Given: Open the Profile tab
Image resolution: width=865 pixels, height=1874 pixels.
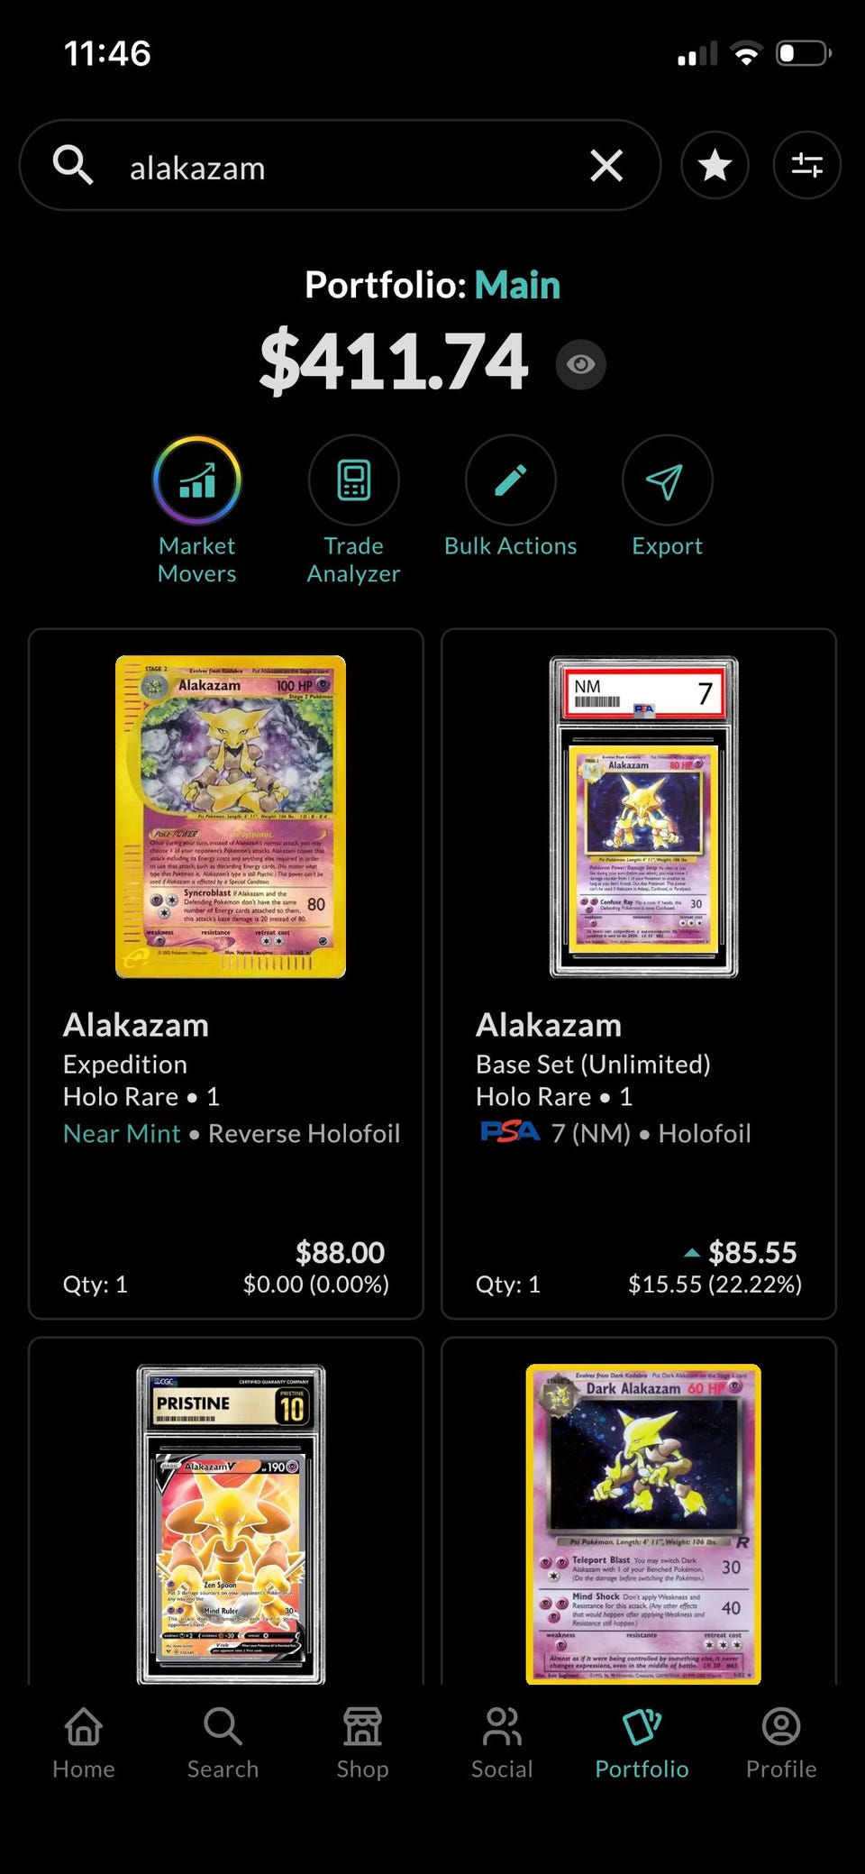Looking at the screenshot, I should pos(781,1743).
